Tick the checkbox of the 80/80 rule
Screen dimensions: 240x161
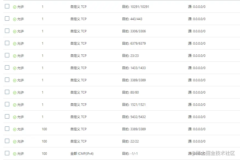[x=7, y=92]
